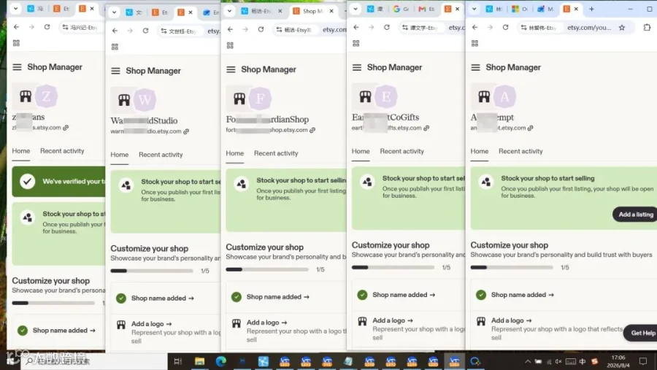Reload the page in WdStudio window

tap(145, 31)
